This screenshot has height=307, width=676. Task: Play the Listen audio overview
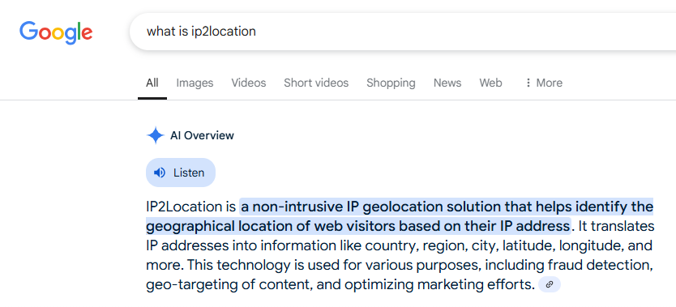coord(181,173)
